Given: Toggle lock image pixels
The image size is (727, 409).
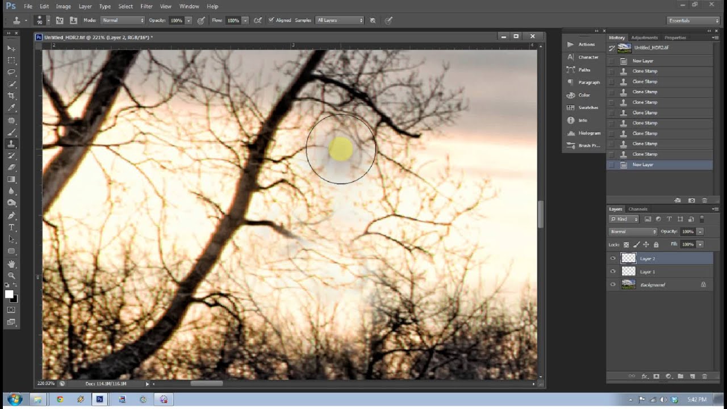Looking at the screenshot, I should 636,244.
